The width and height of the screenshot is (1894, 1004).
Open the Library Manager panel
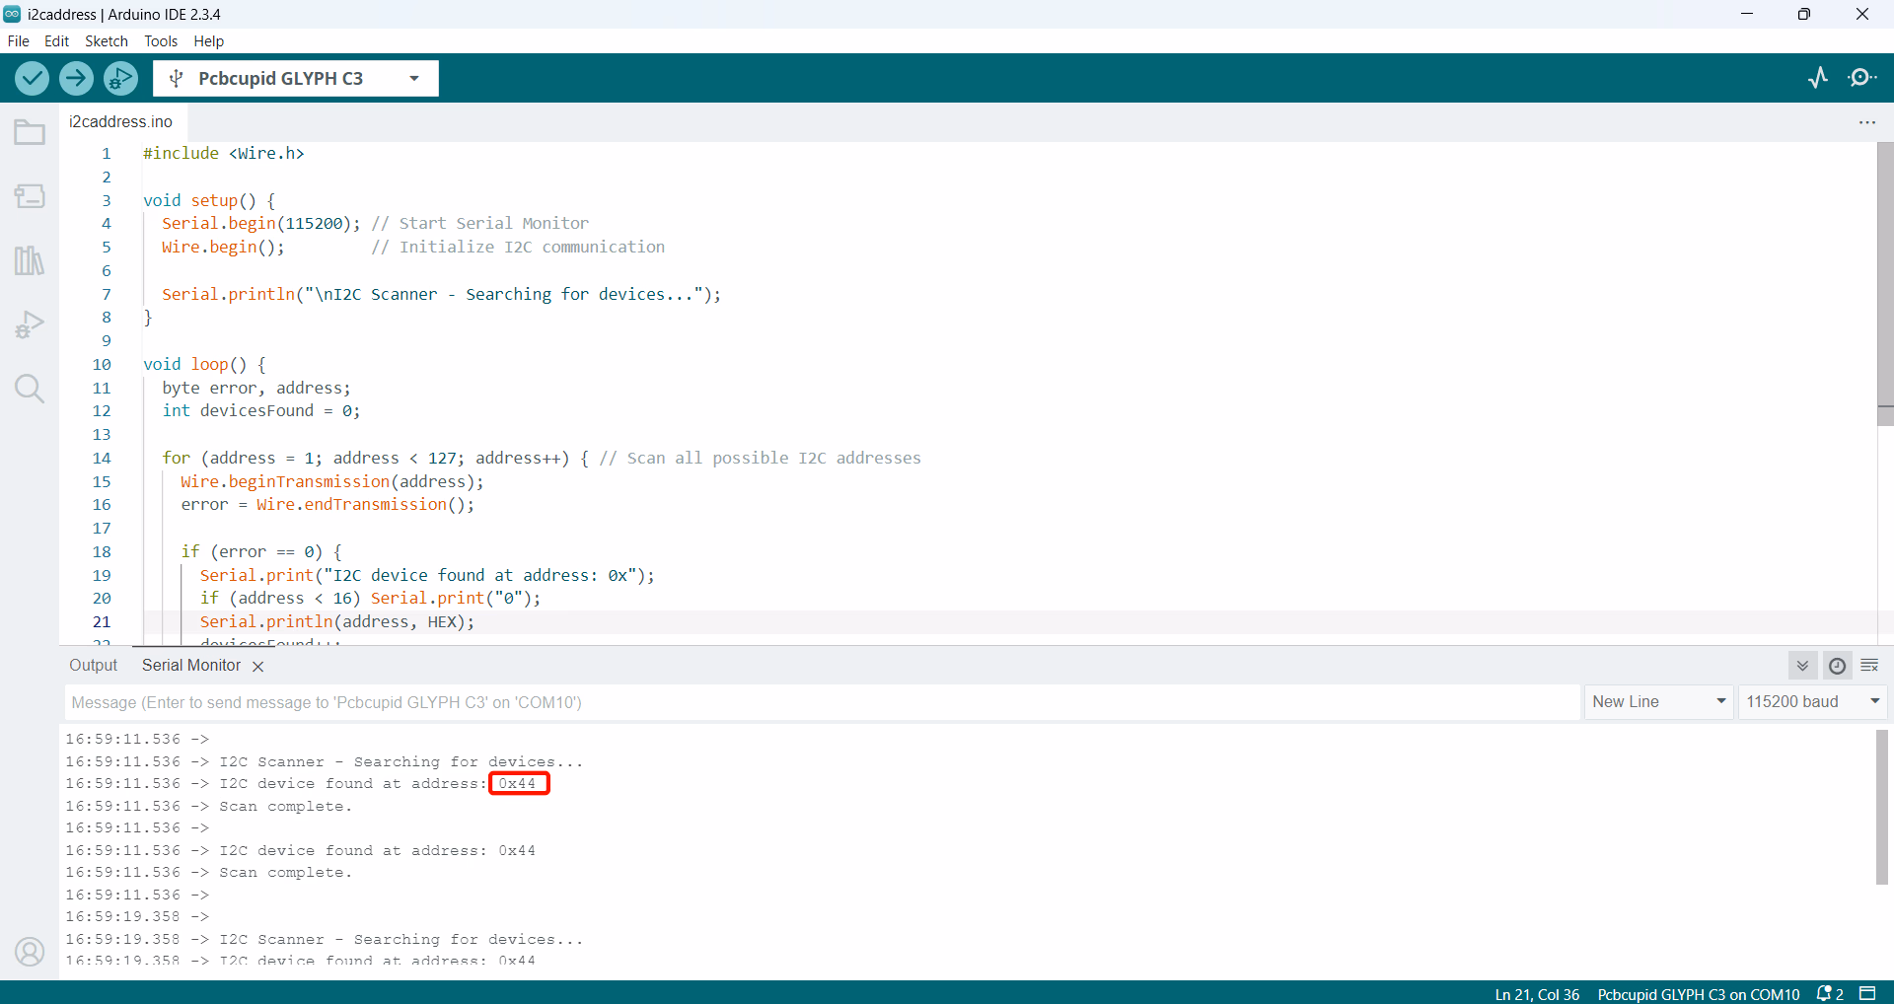30,260
